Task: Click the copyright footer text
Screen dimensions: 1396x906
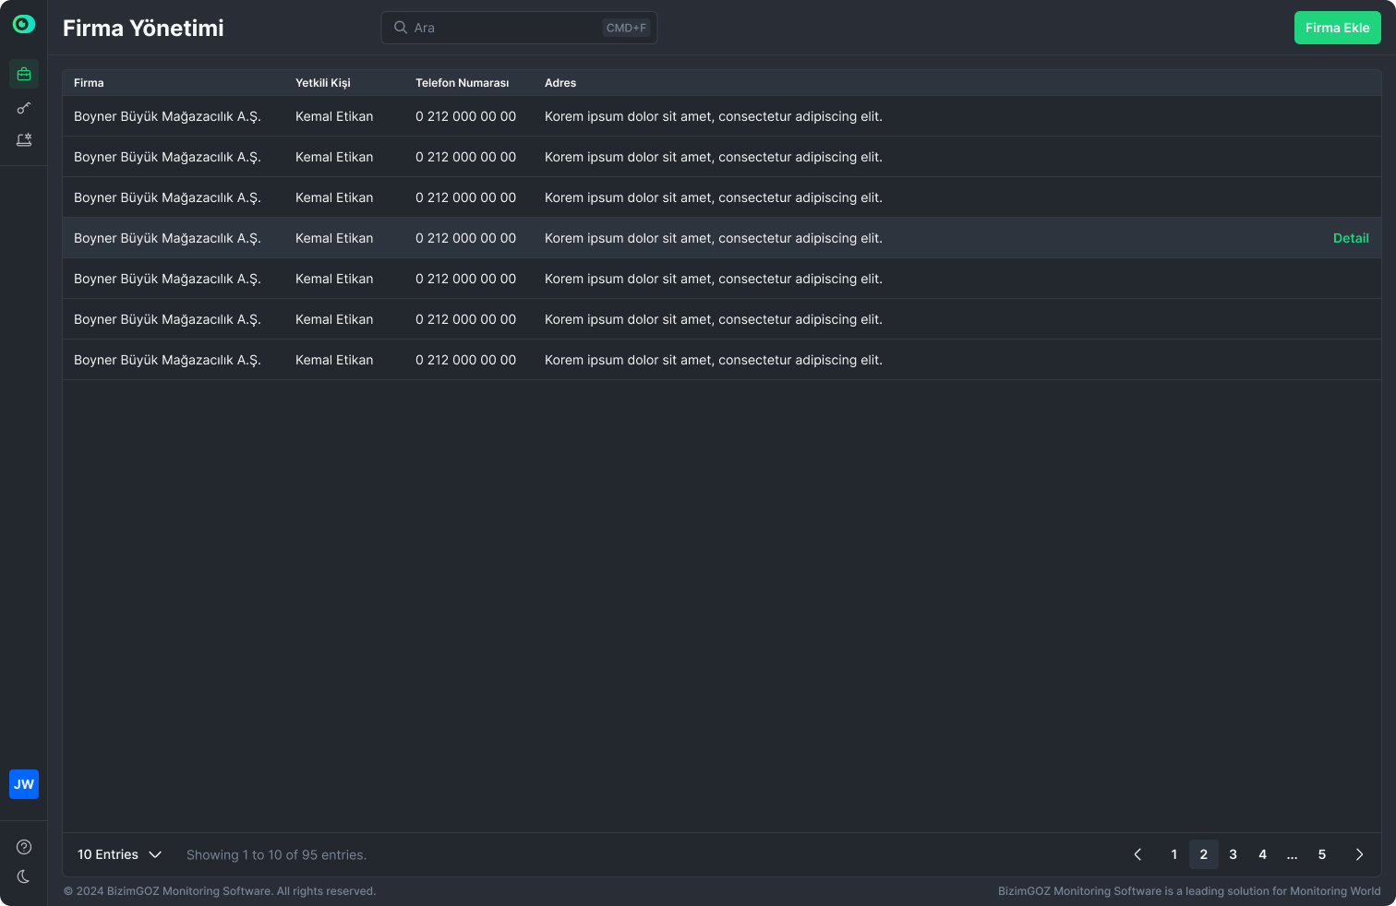Action: pos(220,891)
